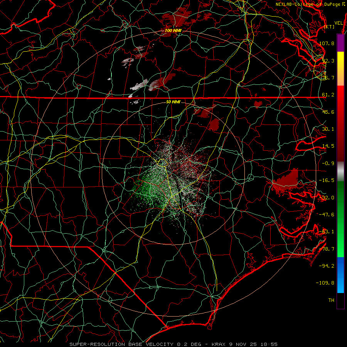Click the -94.2 velocity scale value
The image size is (347, 347).
coord(327,266)
